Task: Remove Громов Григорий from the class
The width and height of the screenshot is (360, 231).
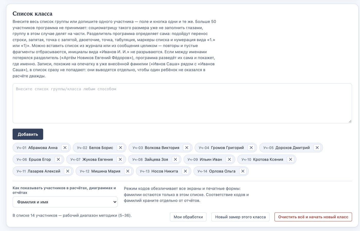Action: (251, 148)
